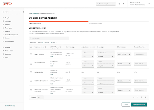
Task: Click the Time tools clock icon
Action: (3, 28)
